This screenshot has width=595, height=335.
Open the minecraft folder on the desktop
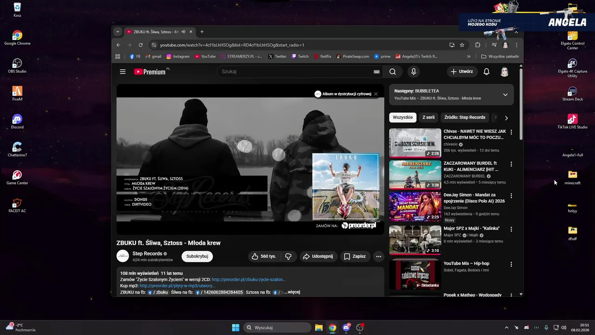(x=572, y=177)
